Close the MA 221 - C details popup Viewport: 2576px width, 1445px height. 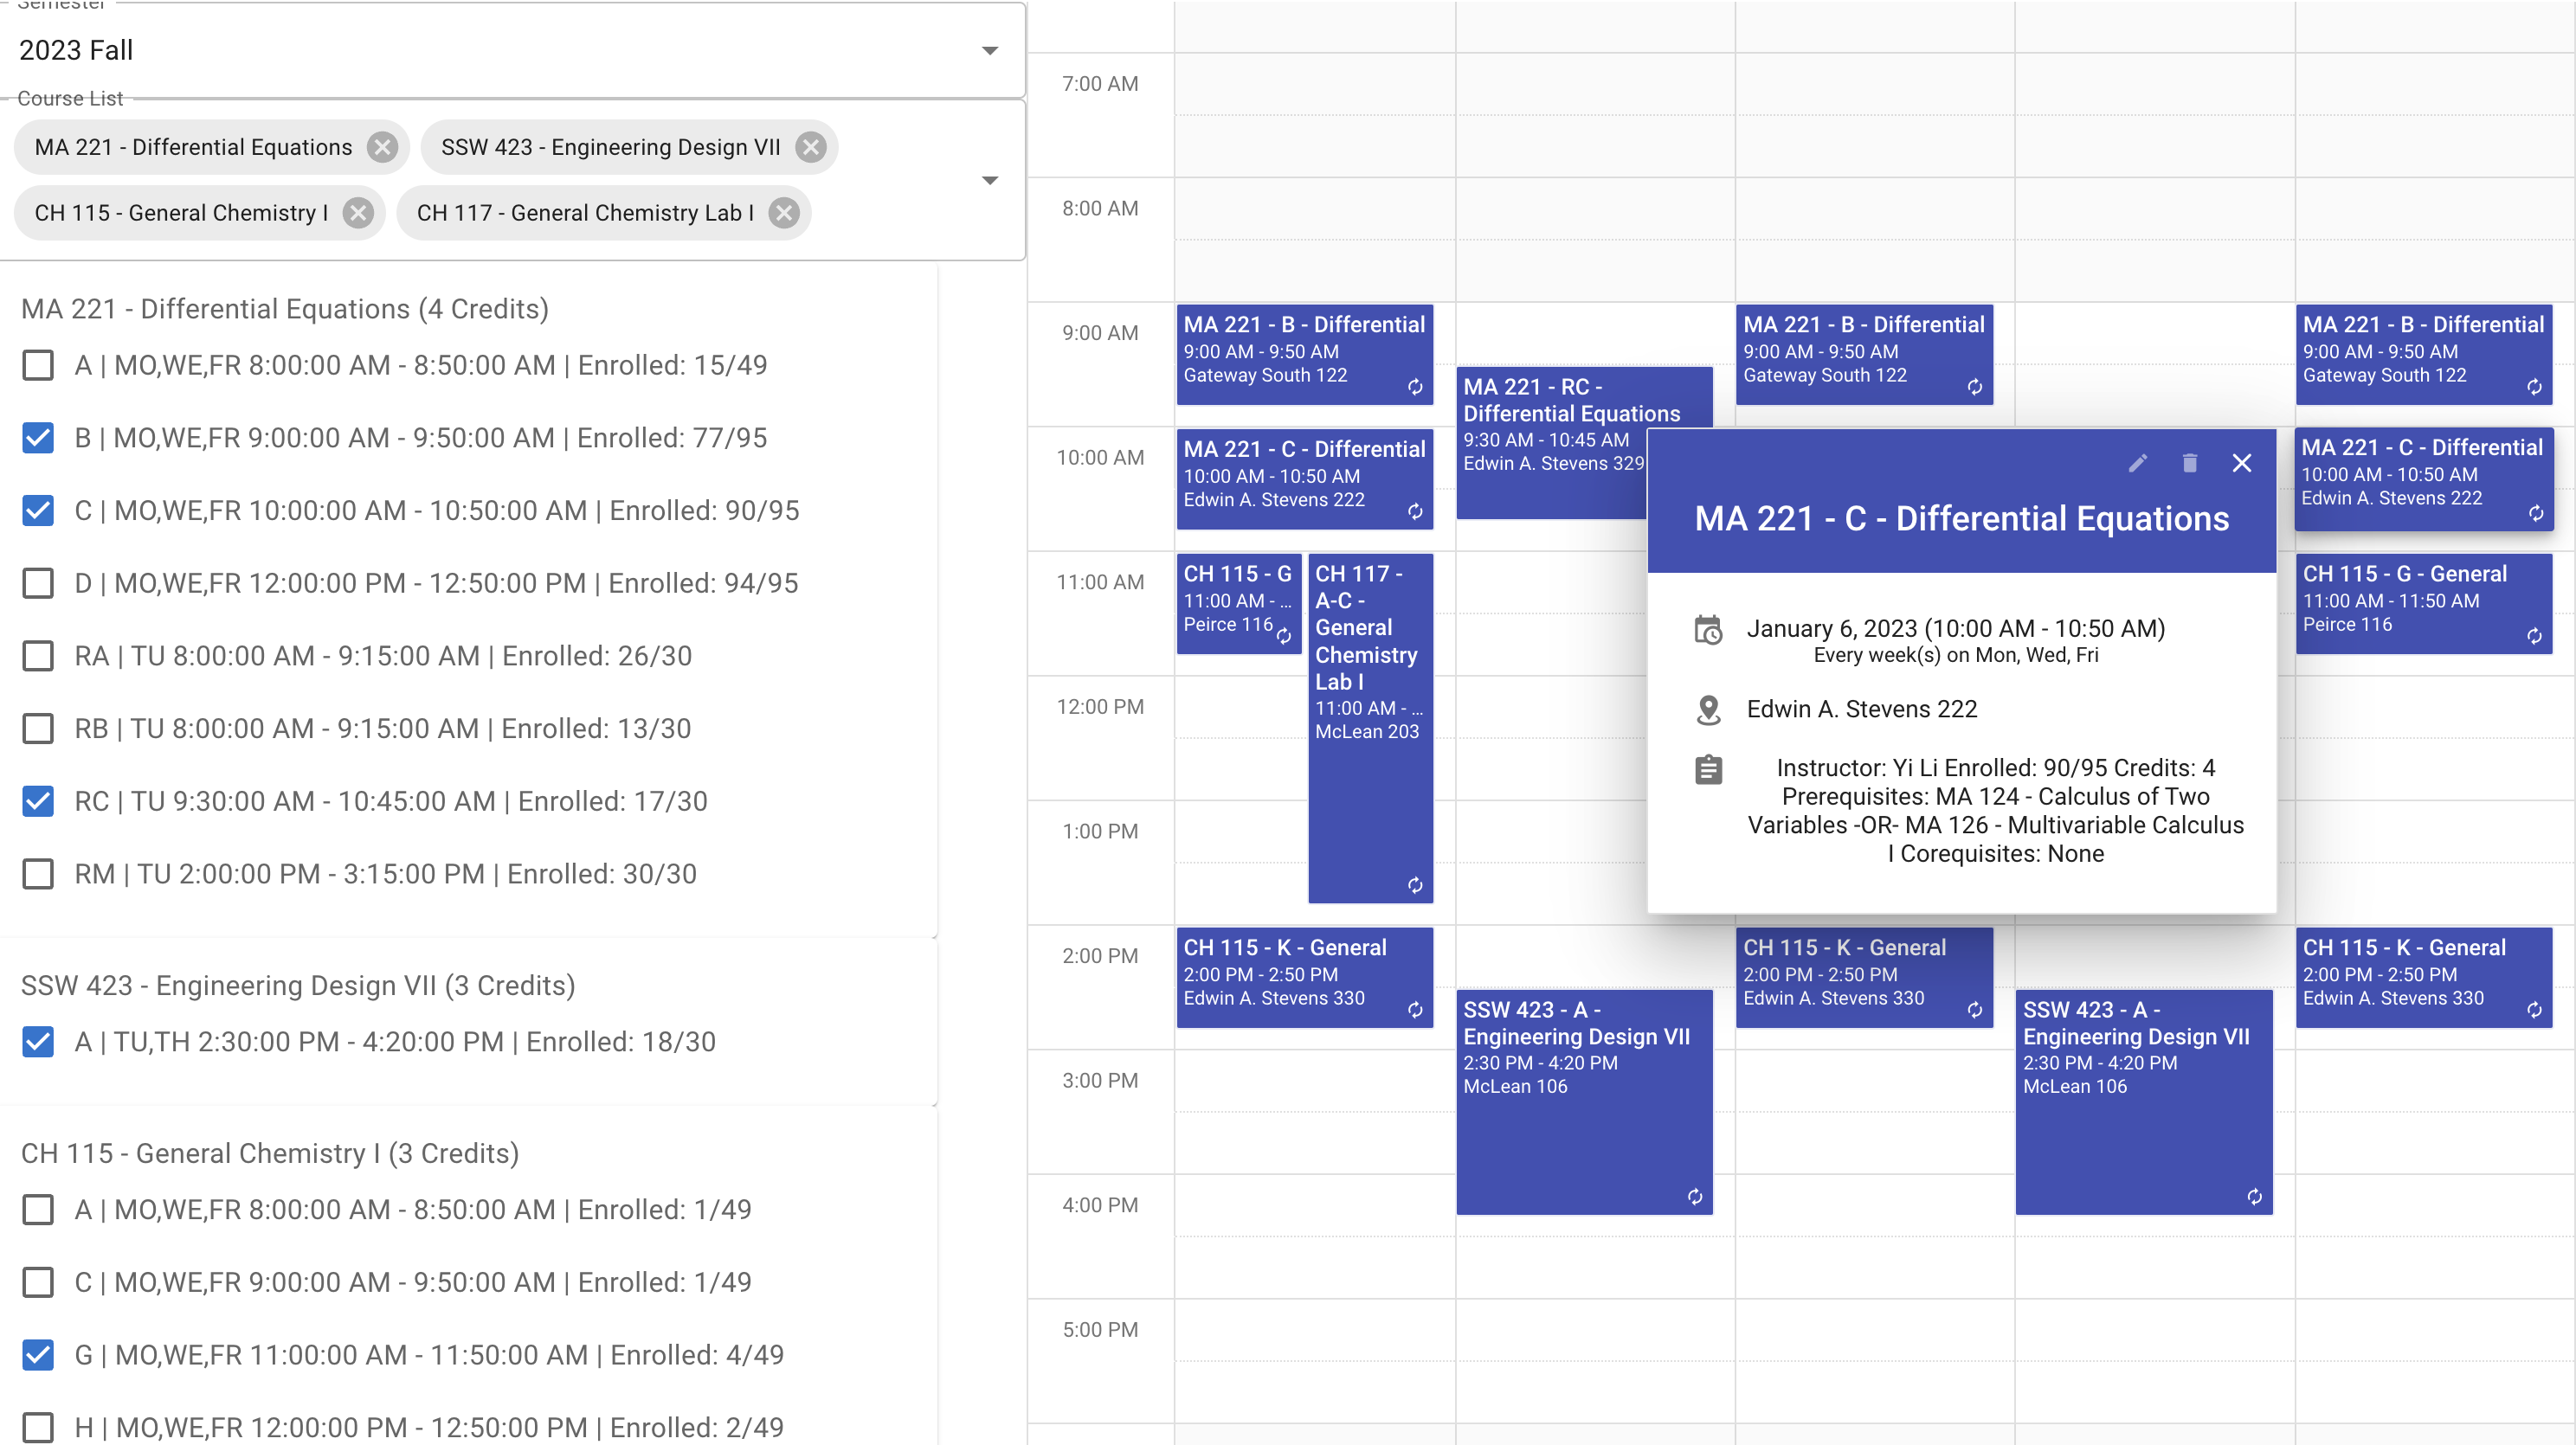click(x=2242, y=463)
